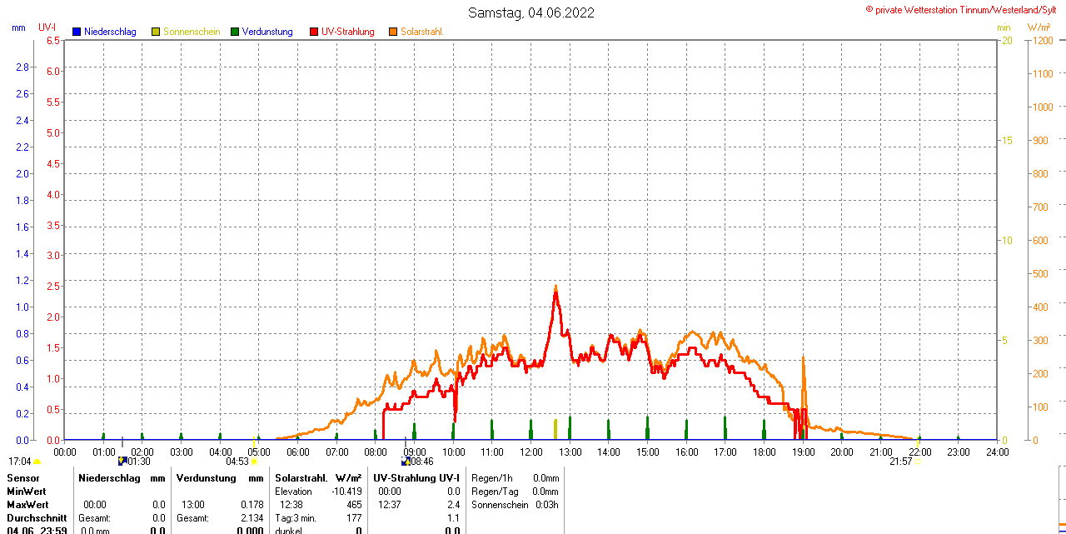Click the Niederschlag legend label
The image size is (1066, 534).
tap(110, 32)
